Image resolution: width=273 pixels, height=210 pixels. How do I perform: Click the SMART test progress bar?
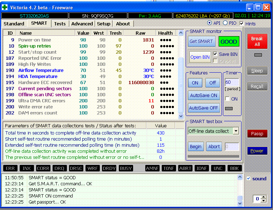[214, 156]
